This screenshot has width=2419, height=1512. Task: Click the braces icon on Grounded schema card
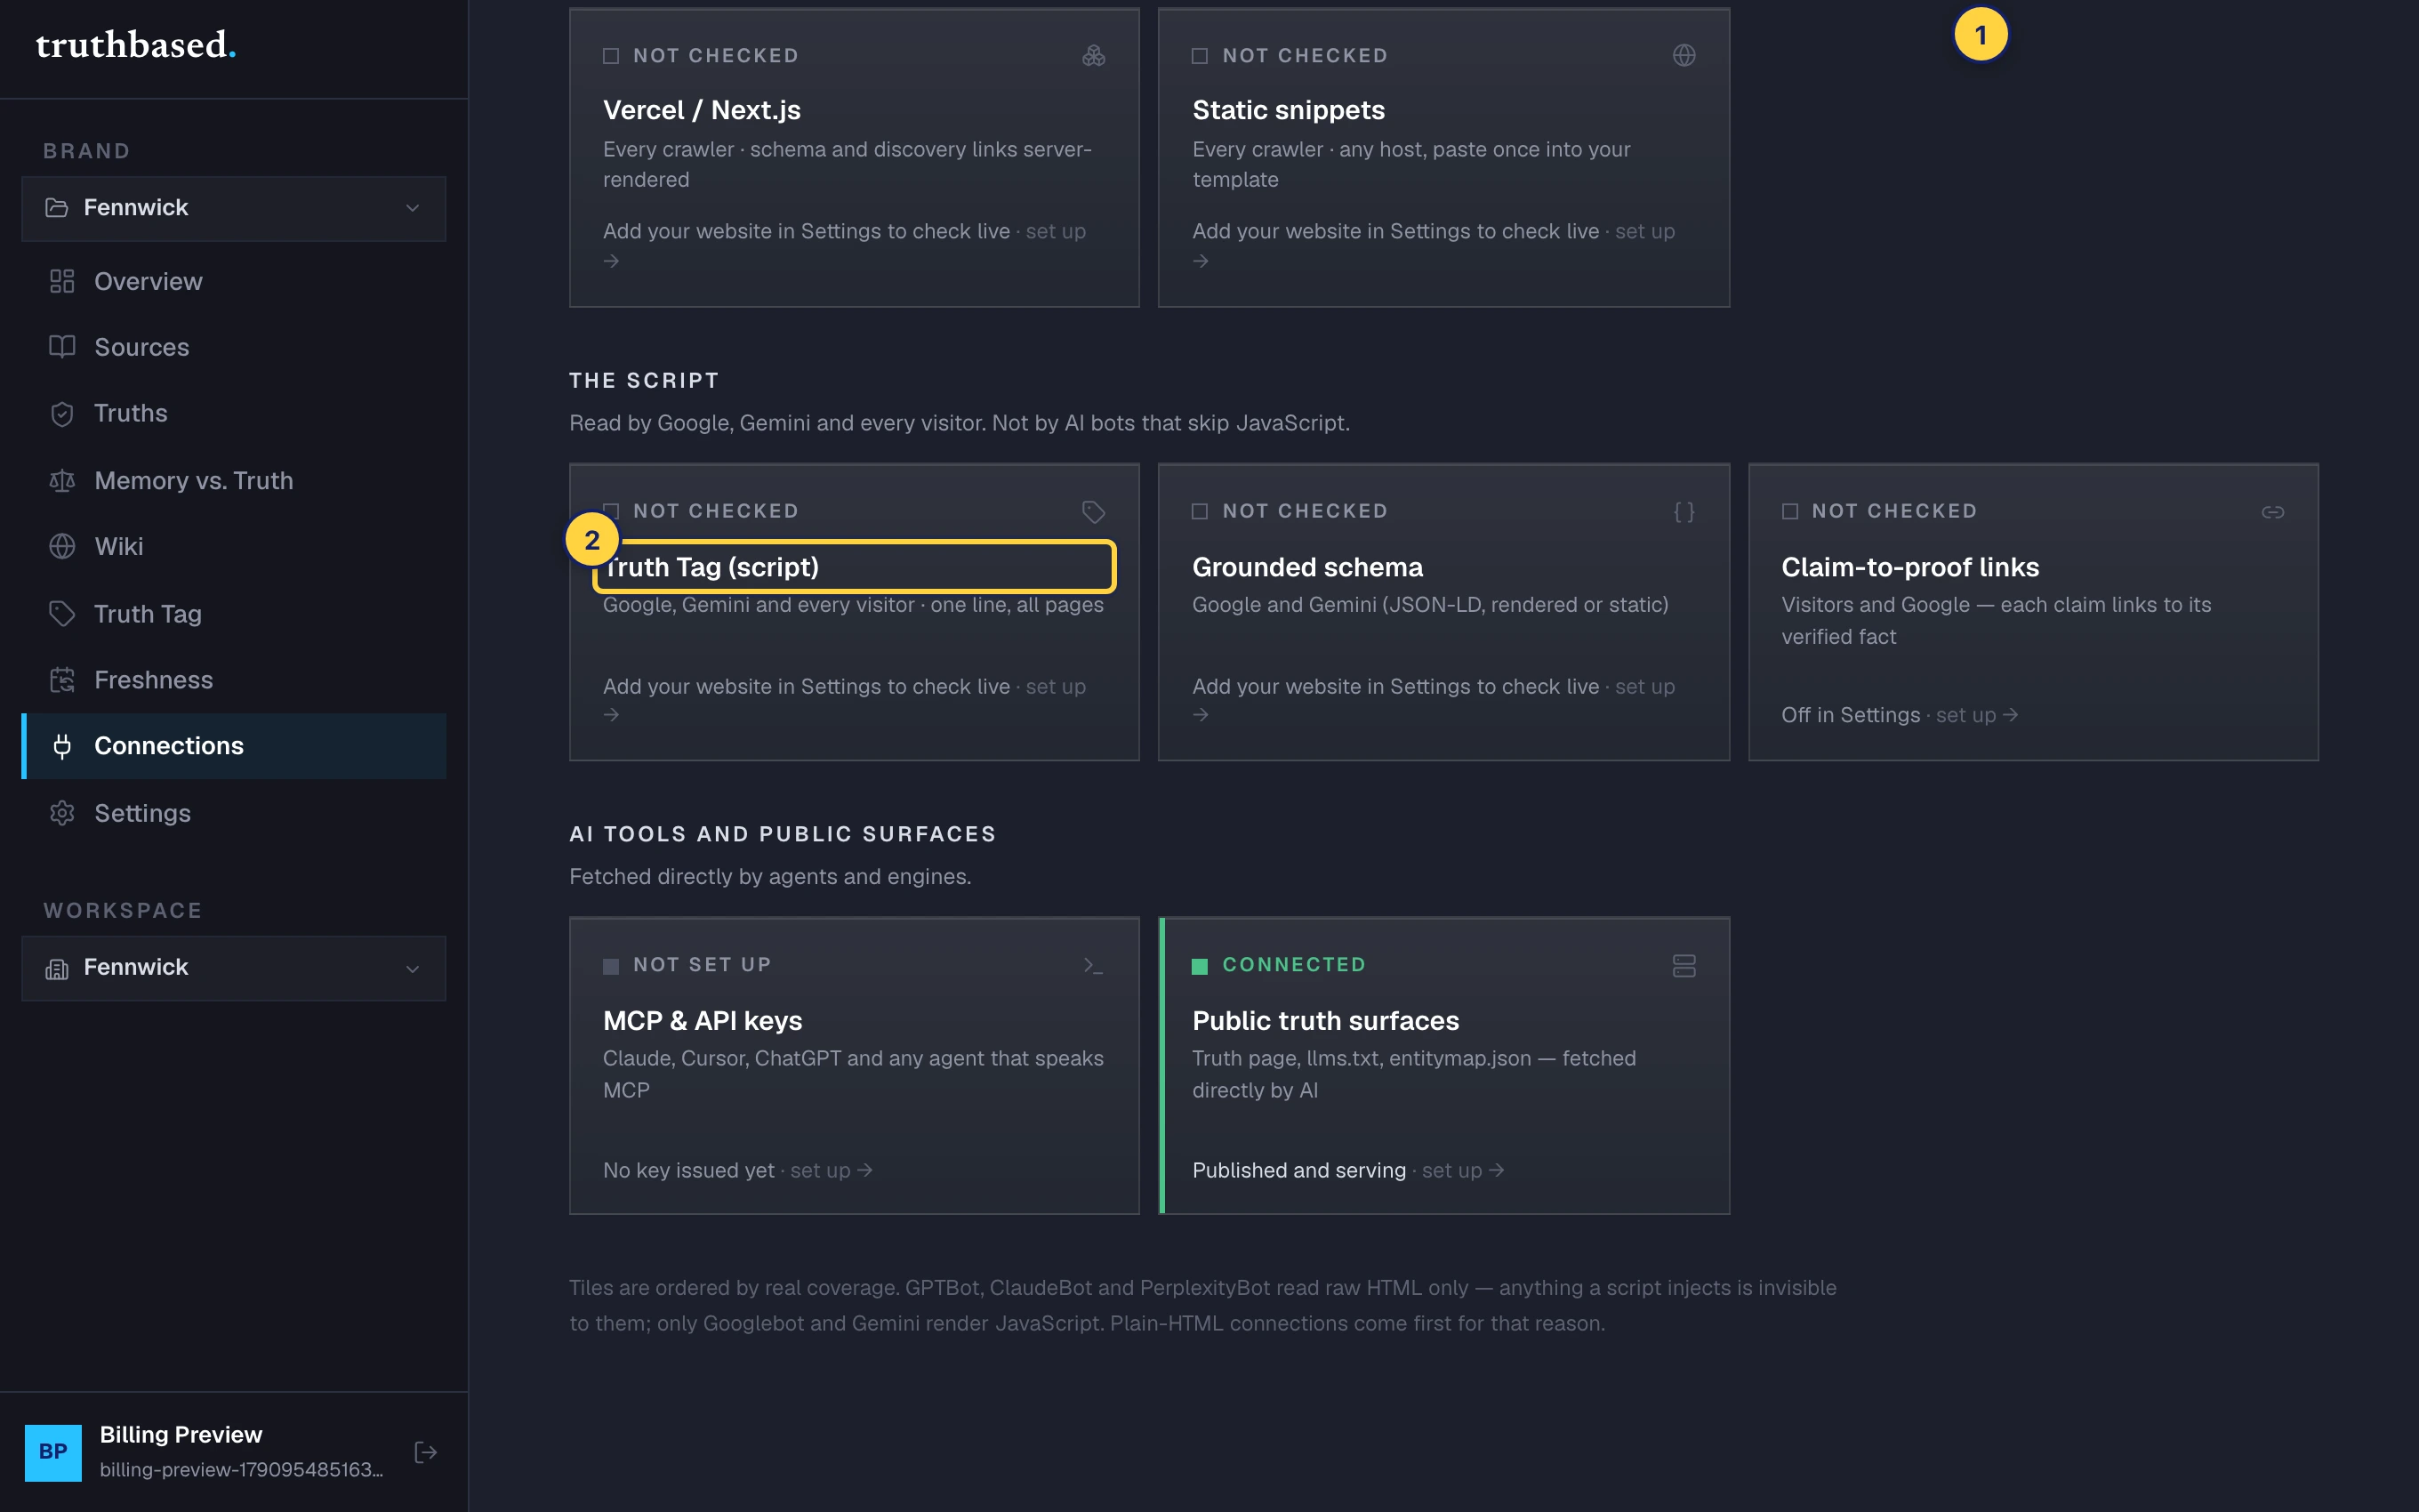pyautogui.click(x=1684, y=512)
